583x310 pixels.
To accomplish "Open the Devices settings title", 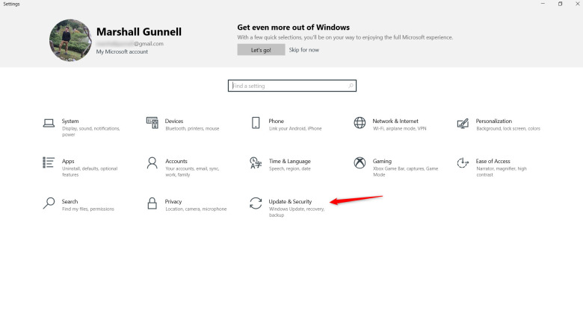I will 174,121.
